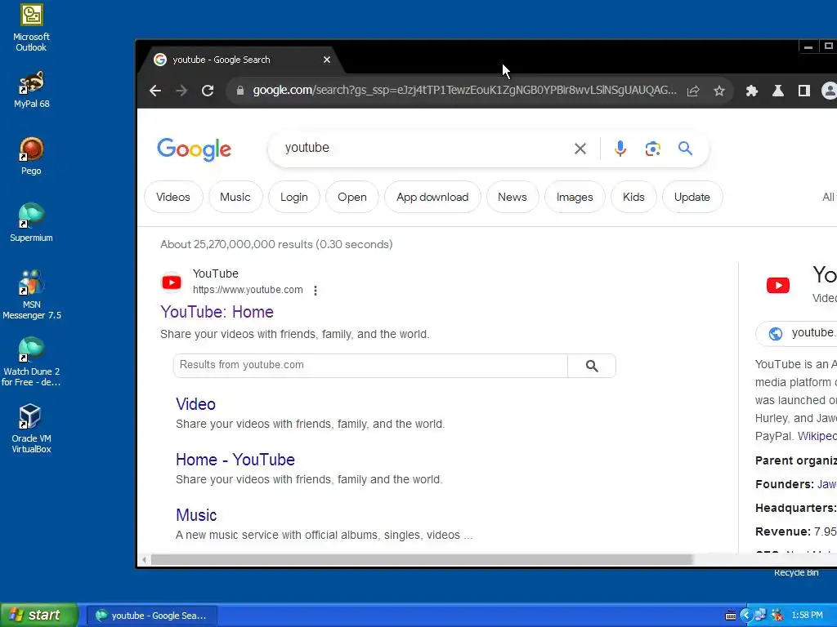Open the YouTube: Home result link

(x=217, y=312)
